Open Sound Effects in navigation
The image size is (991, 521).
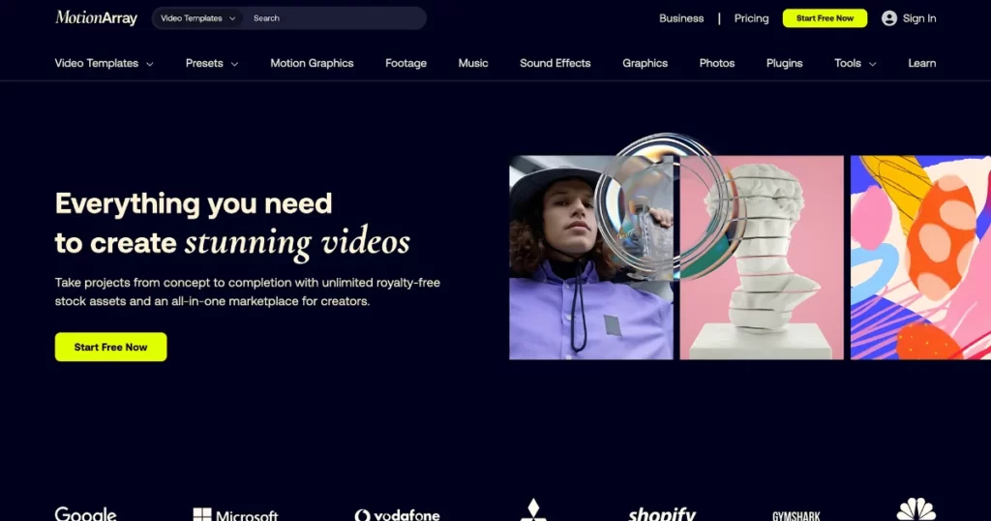(x=555, y=63)
